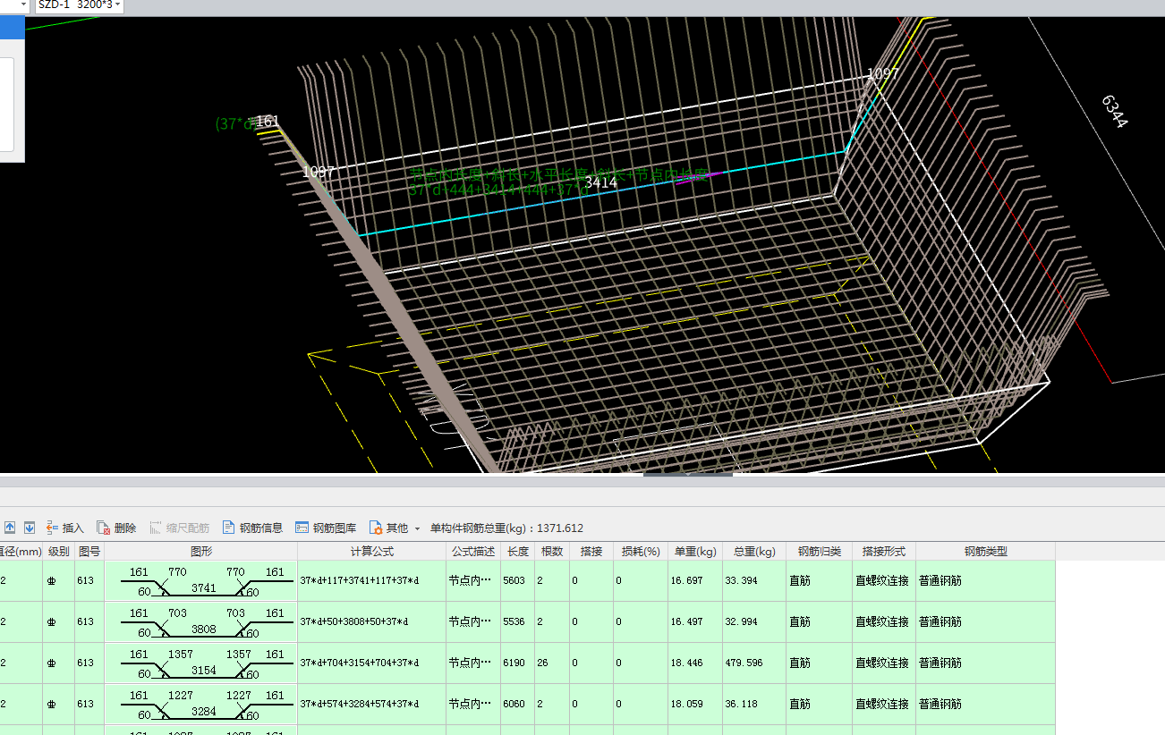Open the 其他 tools menu
The height and width of the screenshot is (735, 1165).
pos(395,528)
